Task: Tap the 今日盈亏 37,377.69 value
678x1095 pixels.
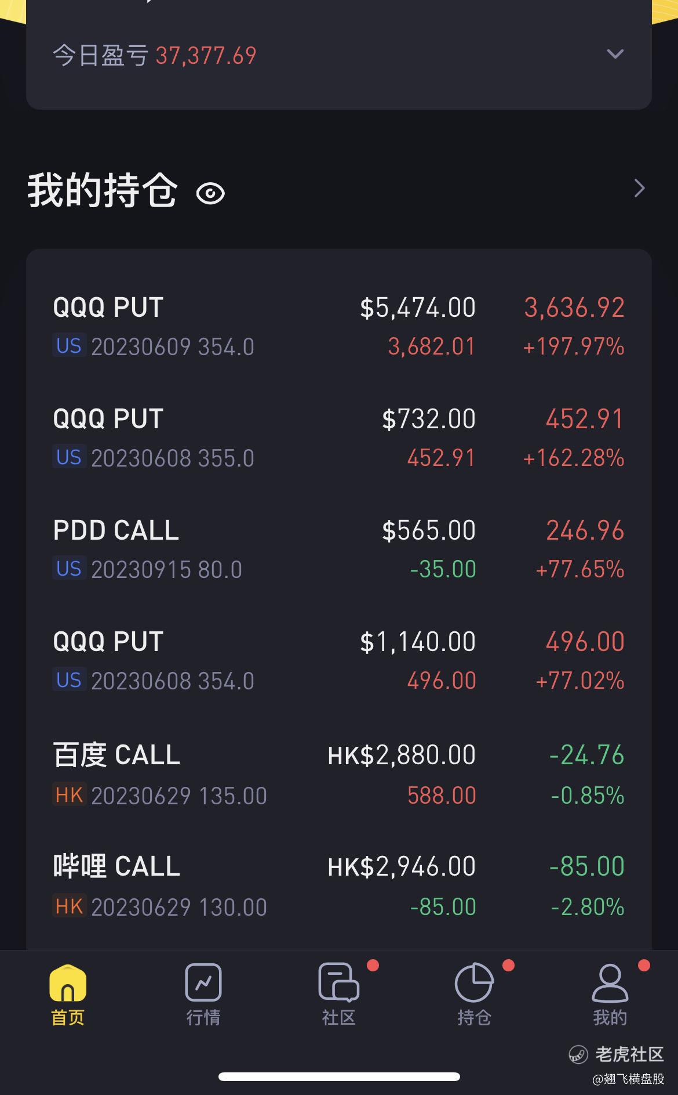Action: point(206,56)
